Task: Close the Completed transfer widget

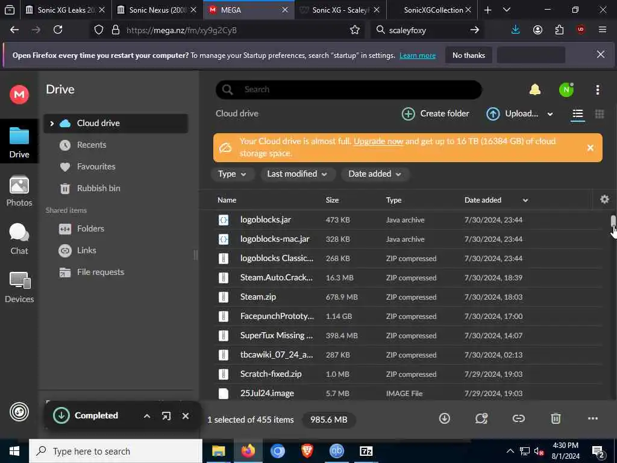Action: point(186,416)
